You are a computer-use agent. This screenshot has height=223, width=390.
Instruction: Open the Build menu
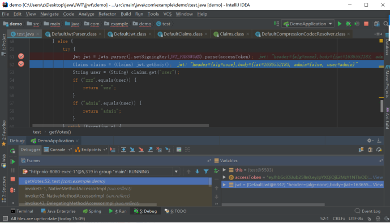click(126, 14)
